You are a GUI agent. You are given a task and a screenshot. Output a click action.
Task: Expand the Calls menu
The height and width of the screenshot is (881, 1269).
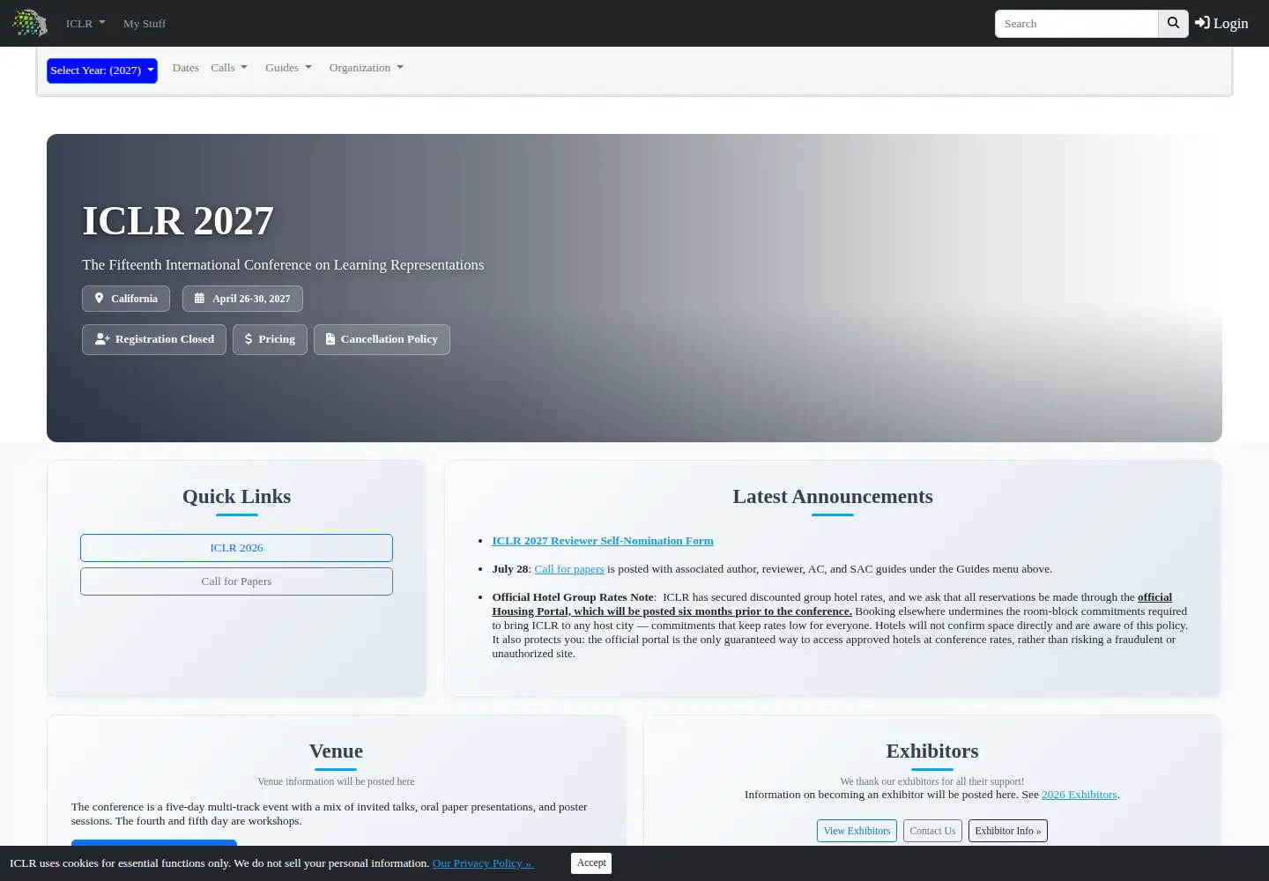(x=229, y=68)
